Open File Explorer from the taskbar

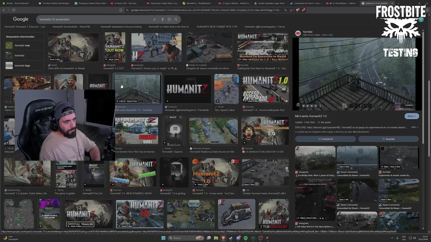click(x=216, y=238)
